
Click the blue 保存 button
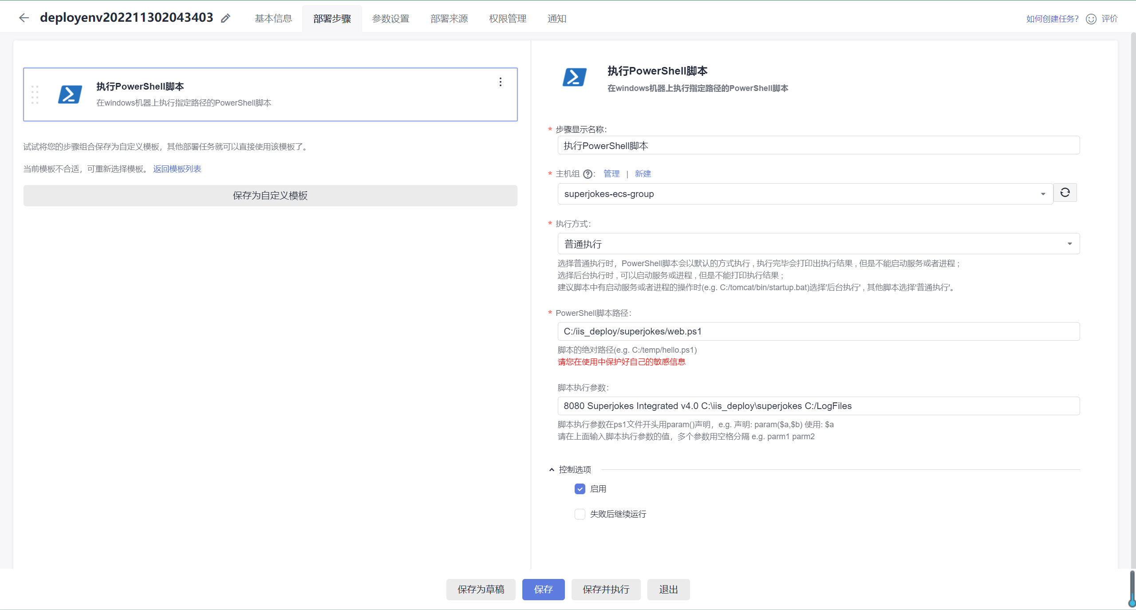(543, 589)
